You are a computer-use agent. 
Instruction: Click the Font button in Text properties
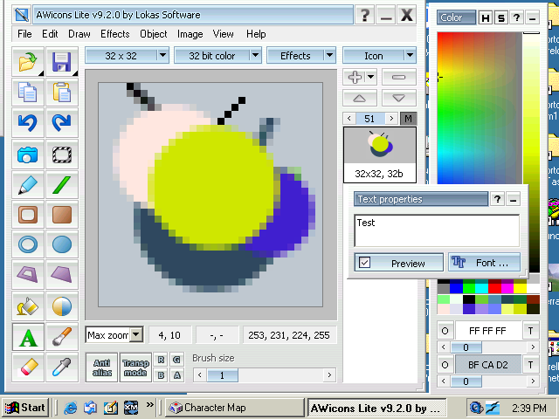coord(484,263)
